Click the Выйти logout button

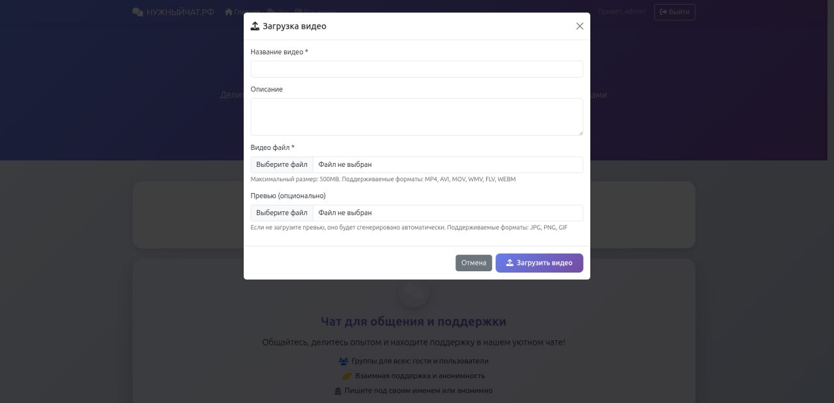(x=674, y=12)
